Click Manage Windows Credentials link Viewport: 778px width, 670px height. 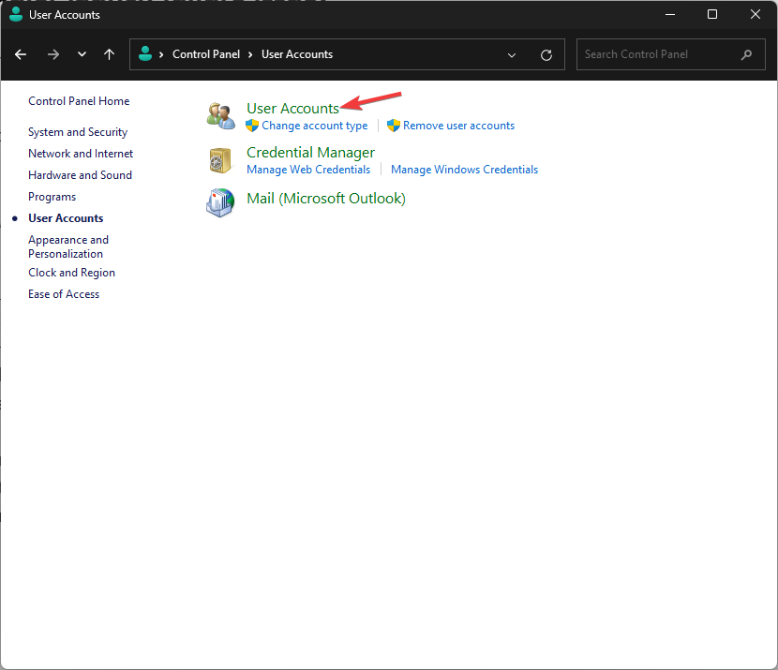[464, 170]
